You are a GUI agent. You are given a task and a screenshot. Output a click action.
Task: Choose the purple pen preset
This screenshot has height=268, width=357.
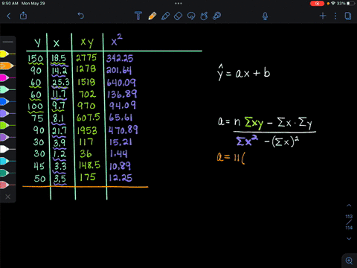point(7,137)
